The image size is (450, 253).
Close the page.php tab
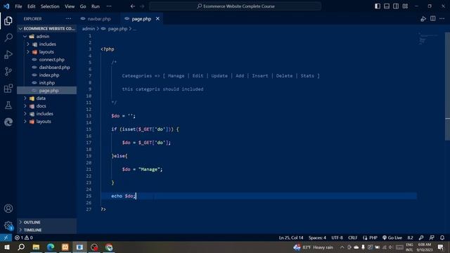pyautogui.click(x=157, y=19)
